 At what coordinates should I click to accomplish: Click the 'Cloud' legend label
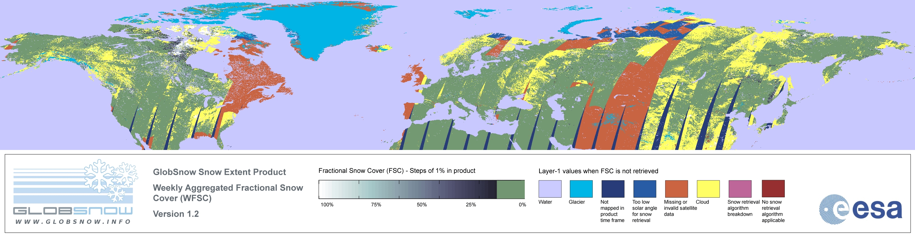point(702,202)
